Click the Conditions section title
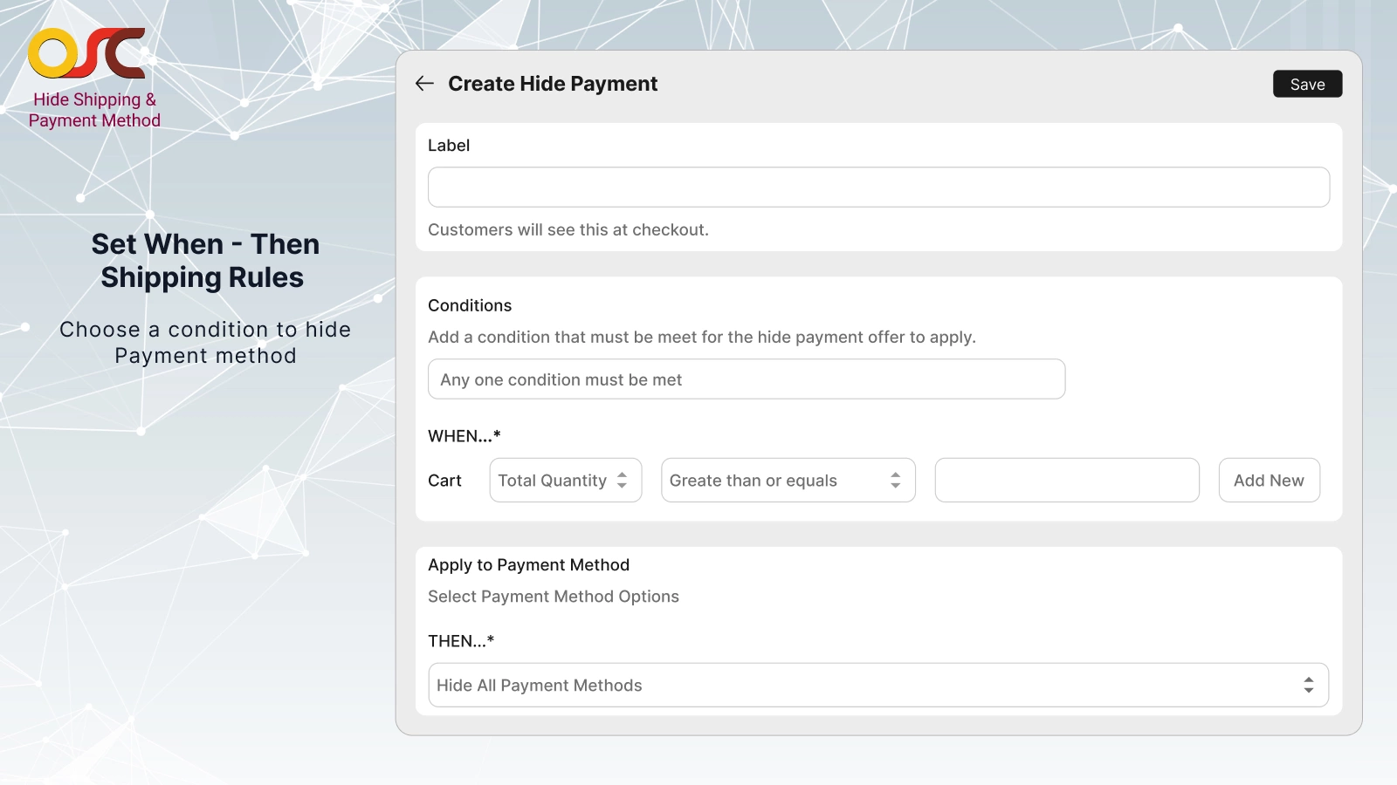The image size is (1397, 785). click(470, 305)
